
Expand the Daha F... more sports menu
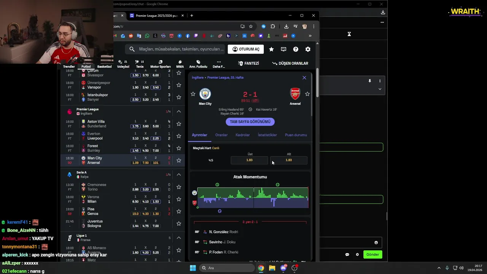[219, 64]
